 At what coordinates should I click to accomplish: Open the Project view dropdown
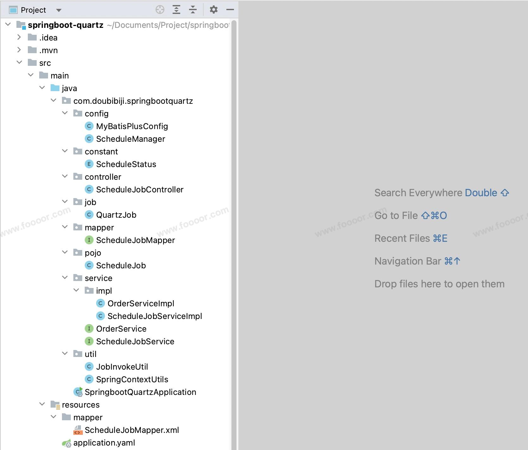(x=58, y=10)
